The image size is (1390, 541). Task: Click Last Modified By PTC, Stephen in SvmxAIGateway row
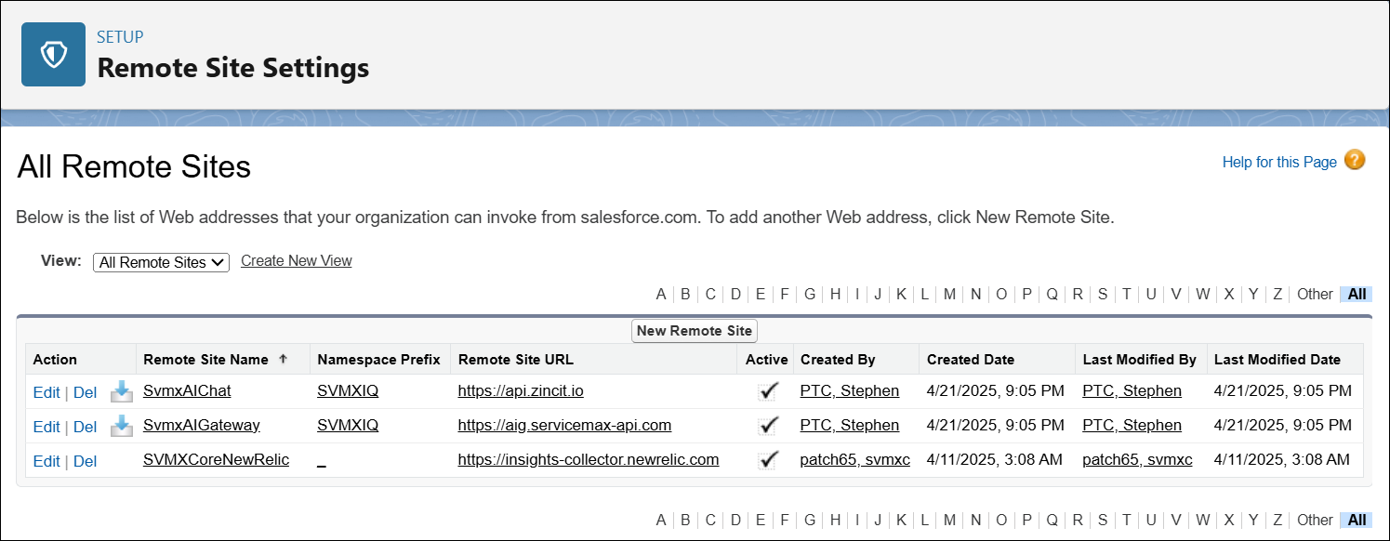point(1132,426)
